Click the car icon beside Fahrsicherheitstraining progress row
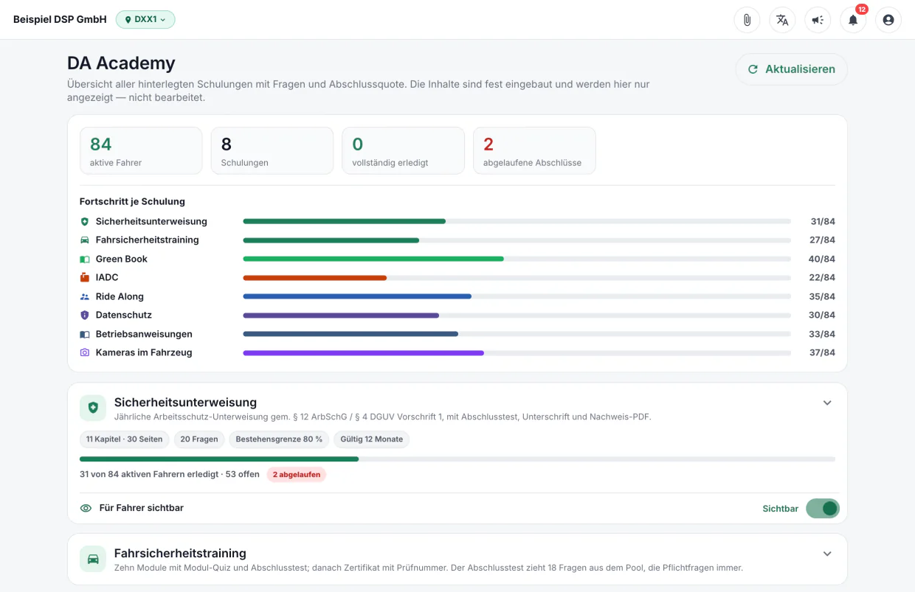Screen dimensions: 915x592 coord(85,240)
